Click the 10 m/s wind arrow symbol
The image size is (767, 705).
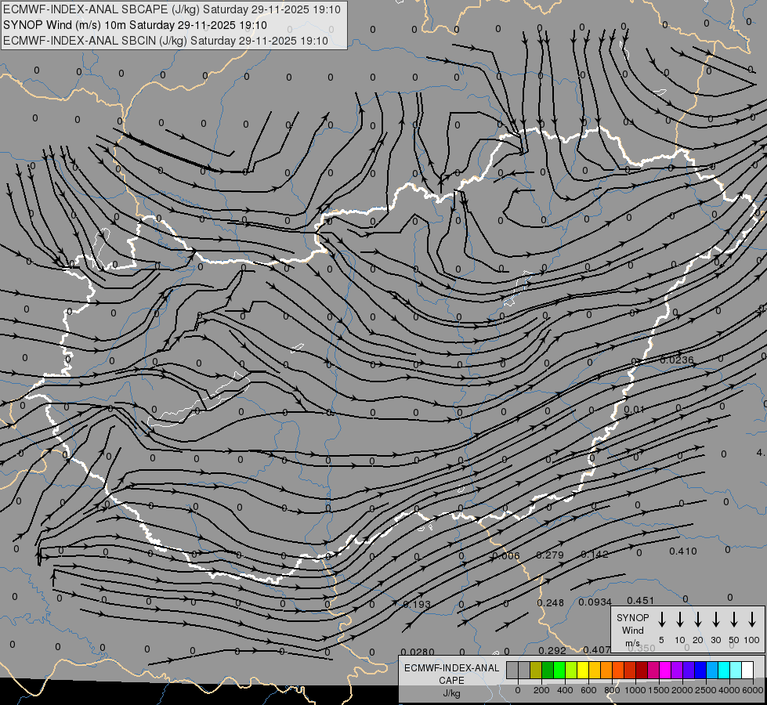click(680, 620)
